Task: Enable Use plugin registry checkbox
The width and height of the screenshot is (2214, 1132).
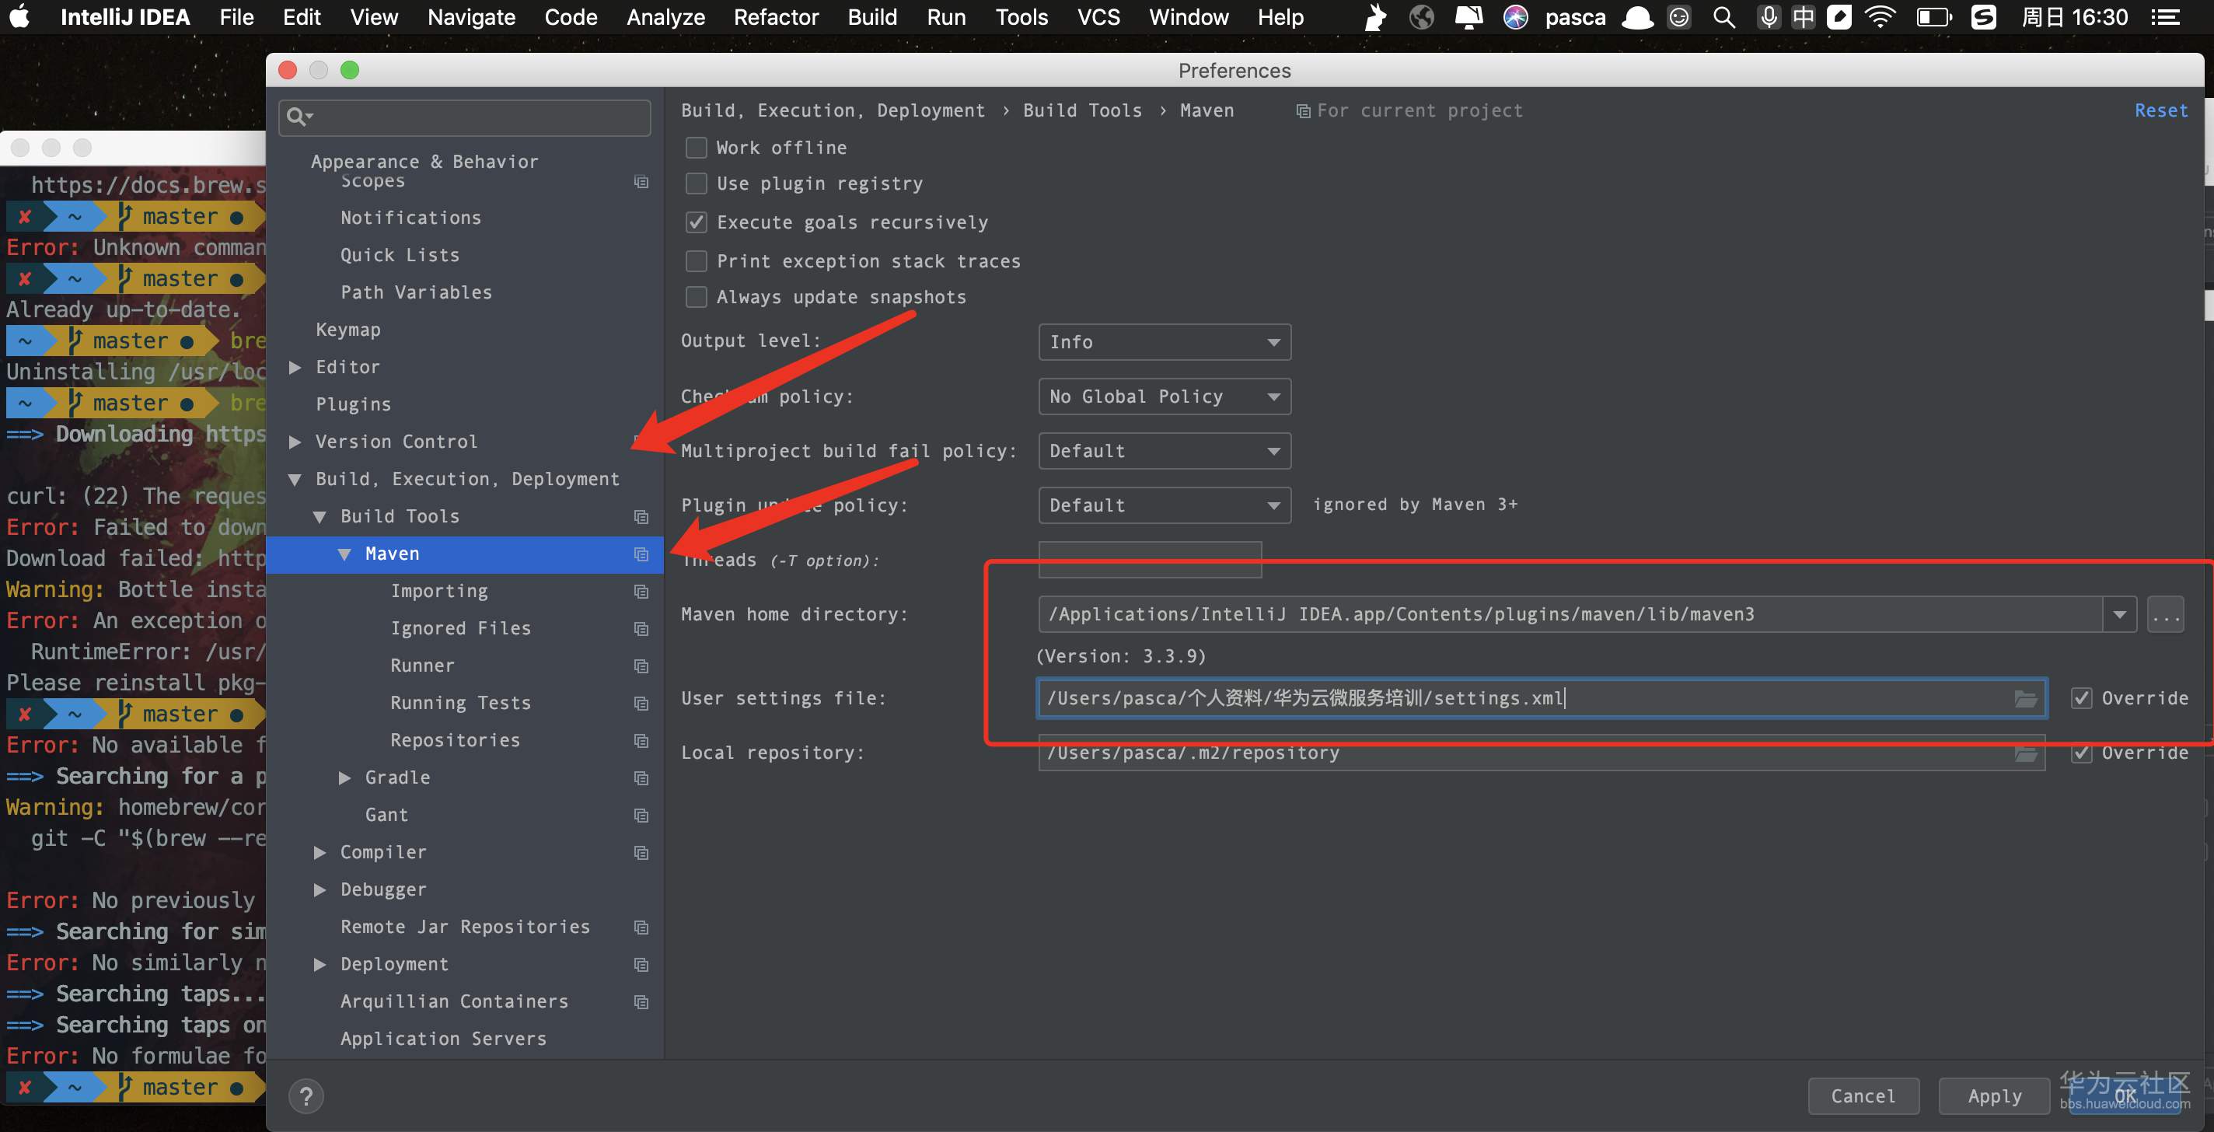Action: point(697,184)
